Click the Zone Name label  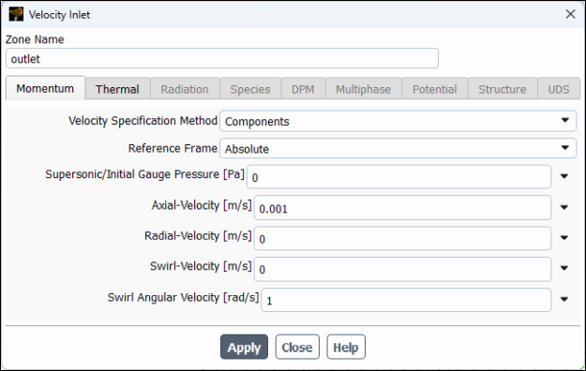pyautogui.click(x=35, y=39)
